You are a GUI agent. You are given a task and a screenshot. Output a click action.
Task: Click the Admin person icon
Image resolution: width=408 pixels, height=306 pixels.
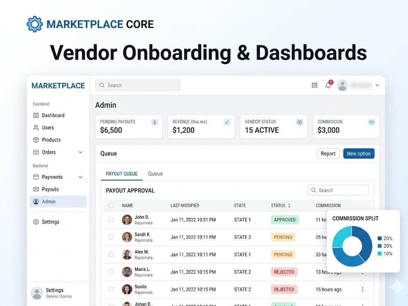coord(36,202)
